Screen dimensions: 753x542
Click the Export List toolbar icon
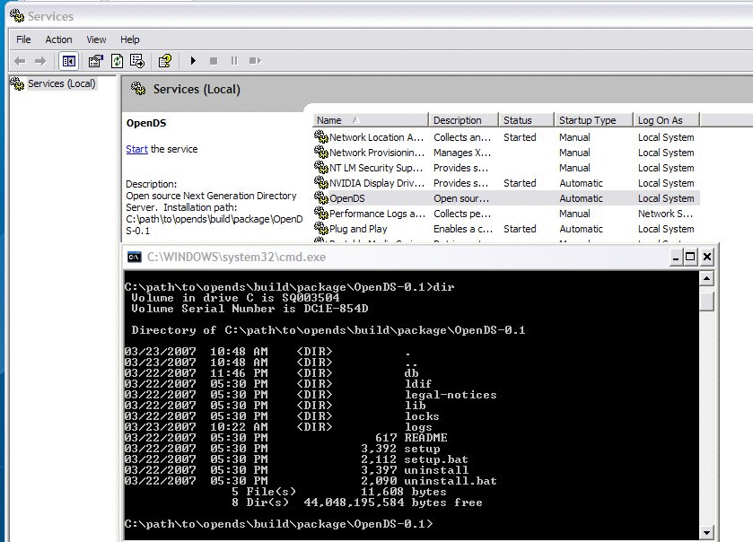coord(137,61)
